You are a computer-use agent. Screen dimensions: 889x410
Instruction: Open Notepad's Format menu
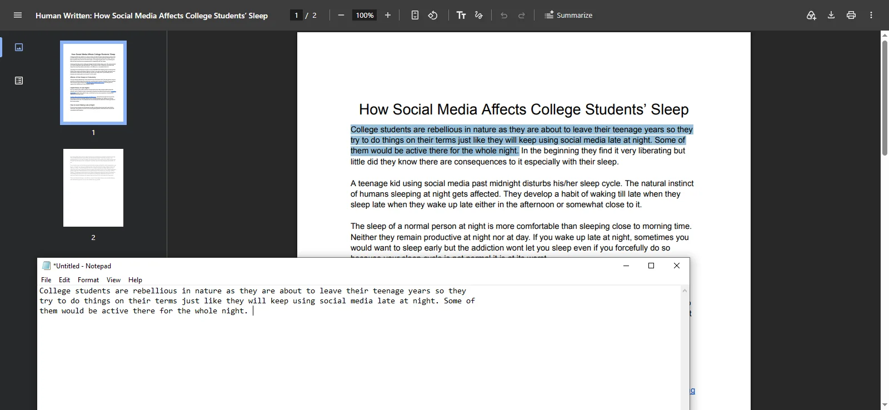(x=88, y=280)
